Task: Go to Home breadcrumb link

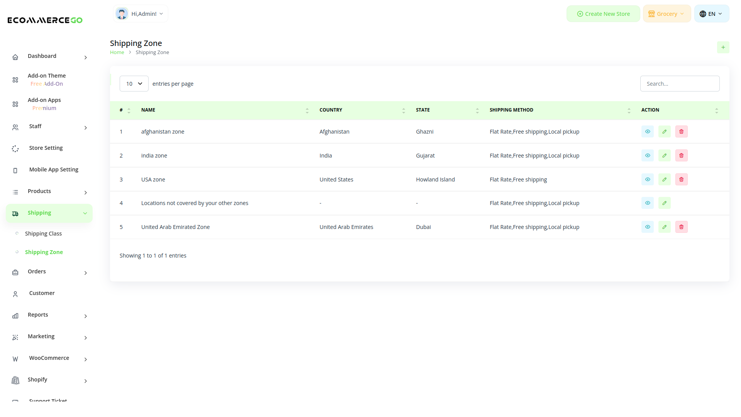Action: coord(117,53)
